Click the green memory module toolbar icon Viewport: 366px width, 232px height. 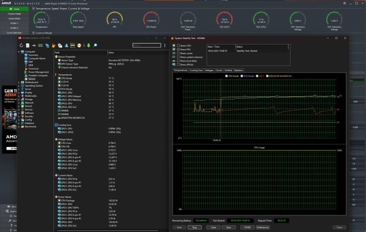[x=40, y=45]
